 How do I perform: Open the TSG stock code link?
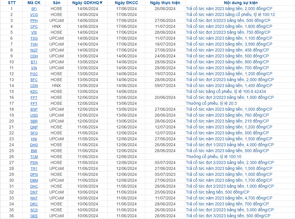[x=34, y=38]
